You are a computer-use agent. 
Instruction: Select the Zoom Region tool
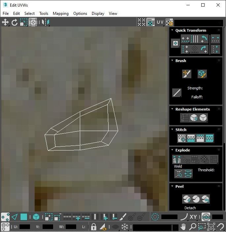coord(202,227)
